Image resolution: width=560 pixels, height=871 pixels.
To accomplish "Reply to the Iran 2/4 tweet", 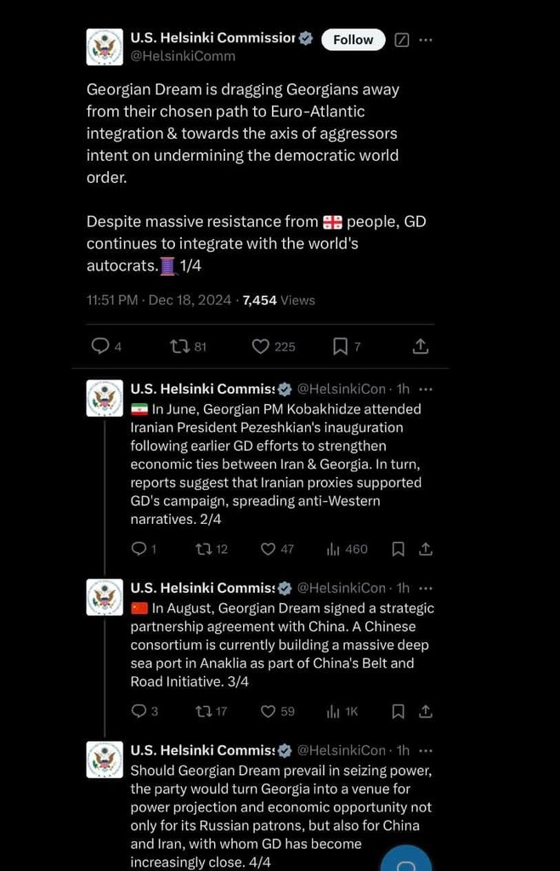I will [x=144, y=549].
